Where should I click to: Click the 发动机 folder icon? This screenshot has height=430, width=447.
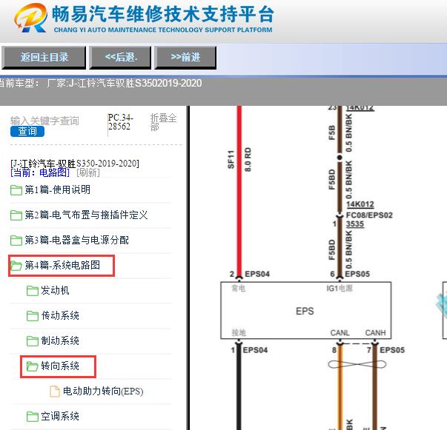pos(32,291)
